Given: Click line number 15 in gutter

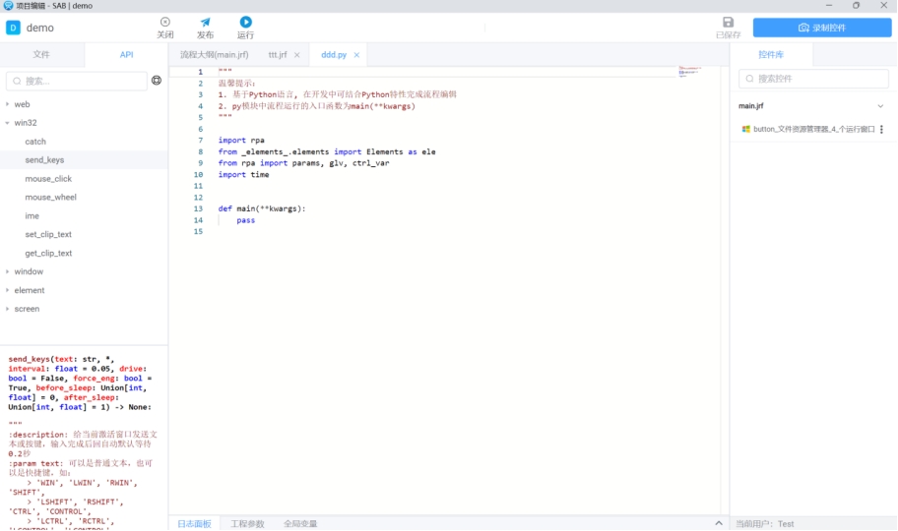Looking at the screenshot, I should point(198,232).
